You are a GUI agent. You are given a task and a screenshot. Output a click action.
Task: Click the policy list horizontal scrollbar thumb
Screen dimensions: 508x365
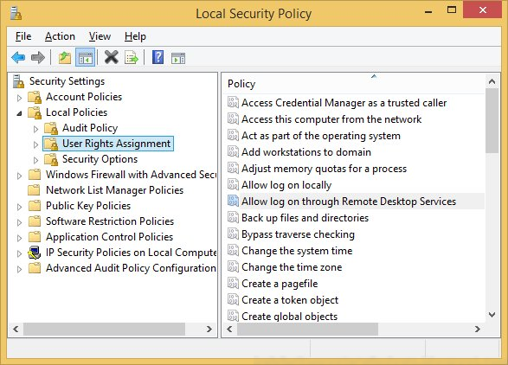tap(307, 330)
